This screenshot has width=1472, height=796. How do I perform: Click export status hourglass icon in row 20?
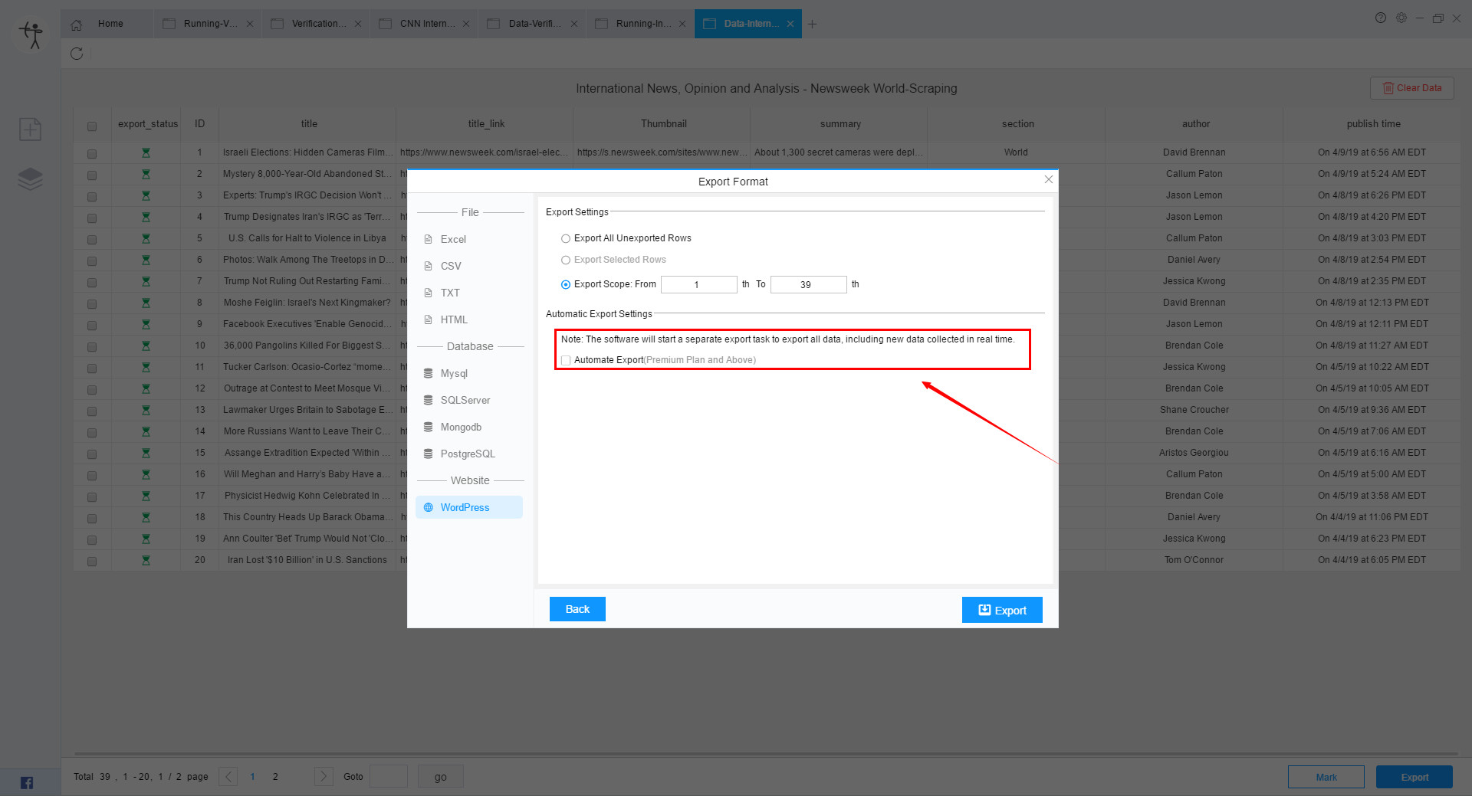pos(146,560)
